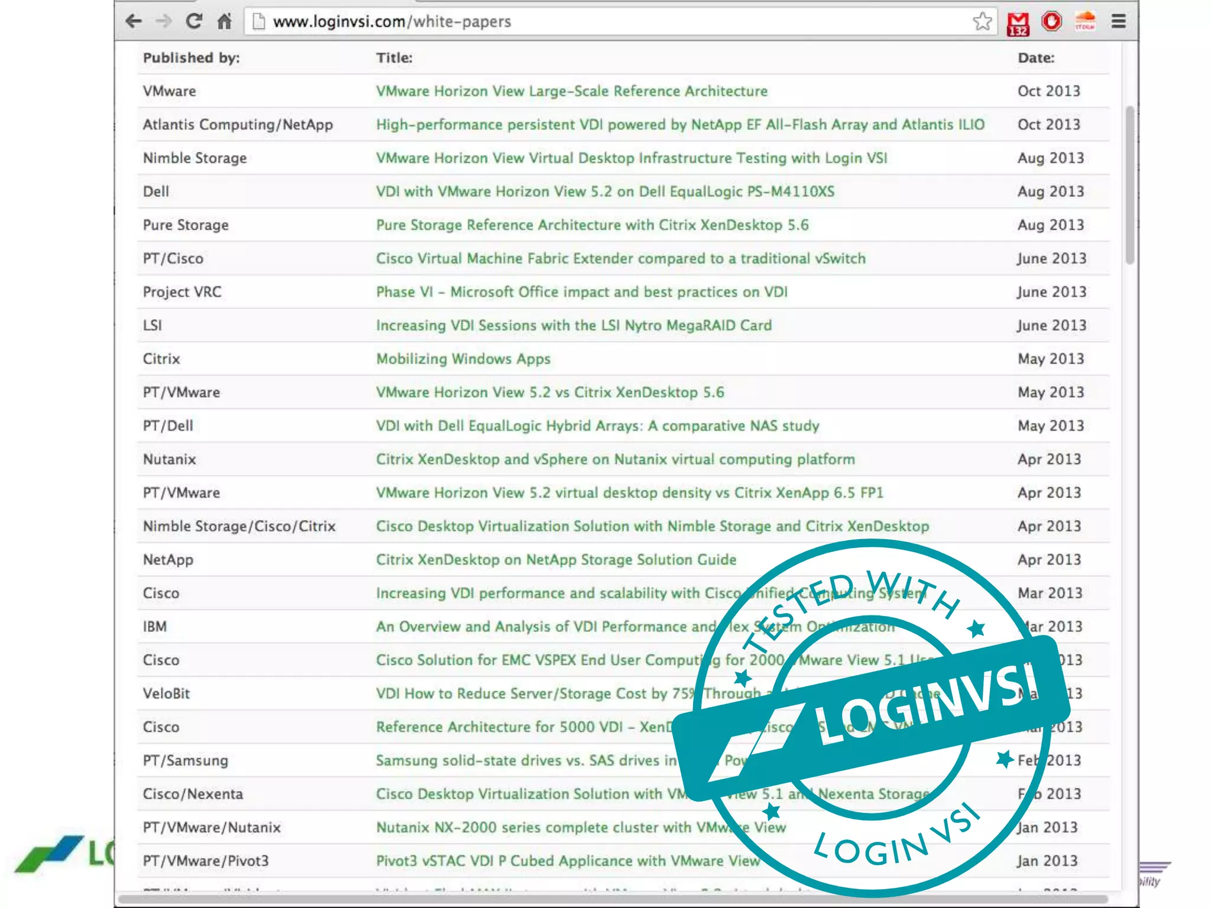This screenshot has height=908, width=1211.
Task: Open VMware Horizon View Large-Scale Reference Architecture
Action: click(x=571, y=91)
